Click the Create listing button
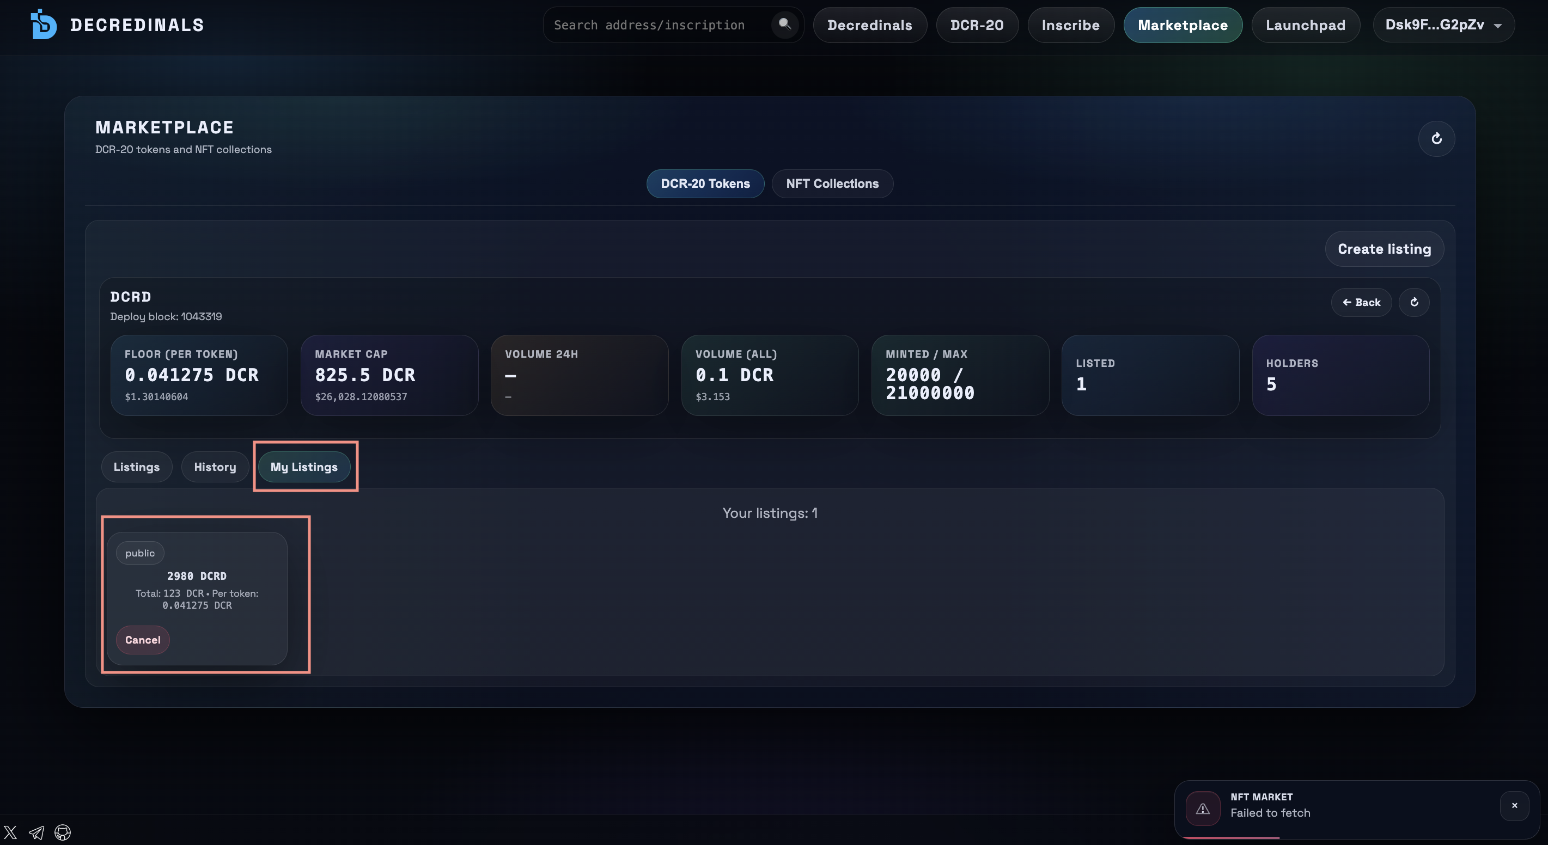Viewport: 1548px width, 845px height. pyautogui.click(x=1384, y=248)
